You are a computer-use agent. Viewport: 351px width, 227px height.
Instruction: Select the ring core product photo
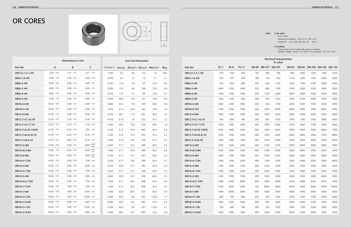(93, 34)
